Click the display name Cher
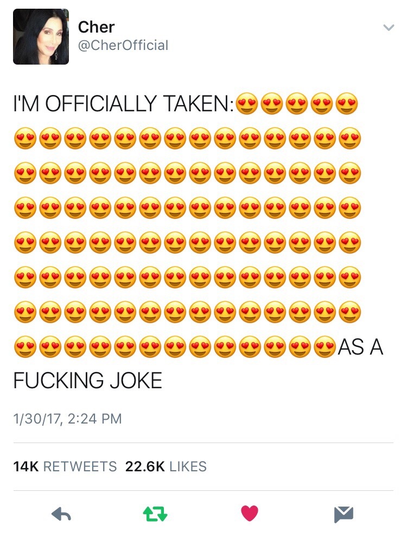 [x=96, y=26]
